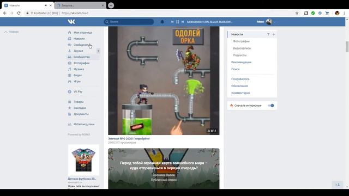Click the camera icon beside Фотографии
The width and height of the screenshot is (349, 196).
pos(69,63)
